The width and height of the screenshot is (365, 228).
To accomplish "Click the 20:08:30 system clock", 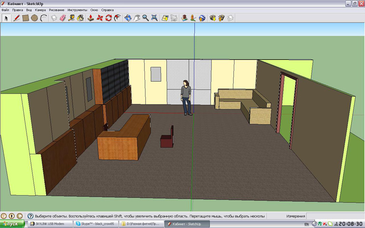I will (352, 224).
